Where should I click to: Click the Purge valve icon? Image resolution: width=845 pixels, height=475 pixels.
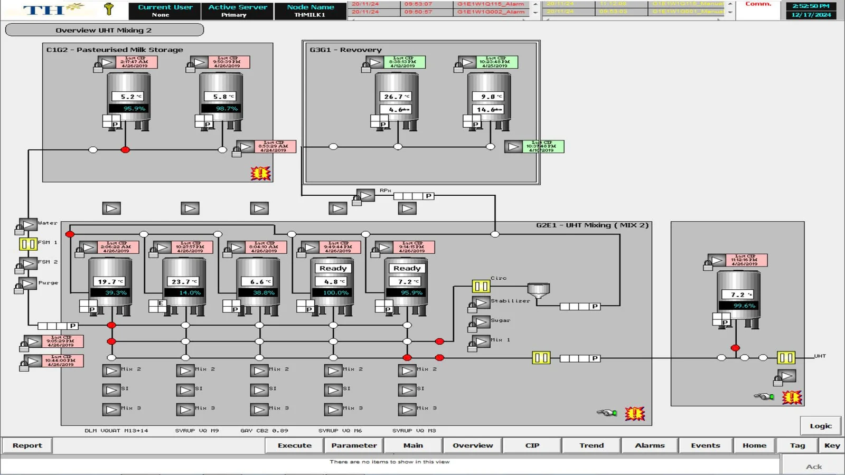[29, 283]
